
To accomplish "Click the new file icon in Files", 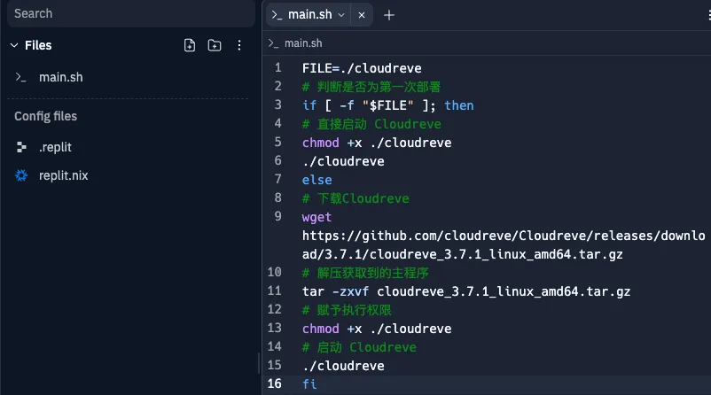I will (x=189, y=45).
